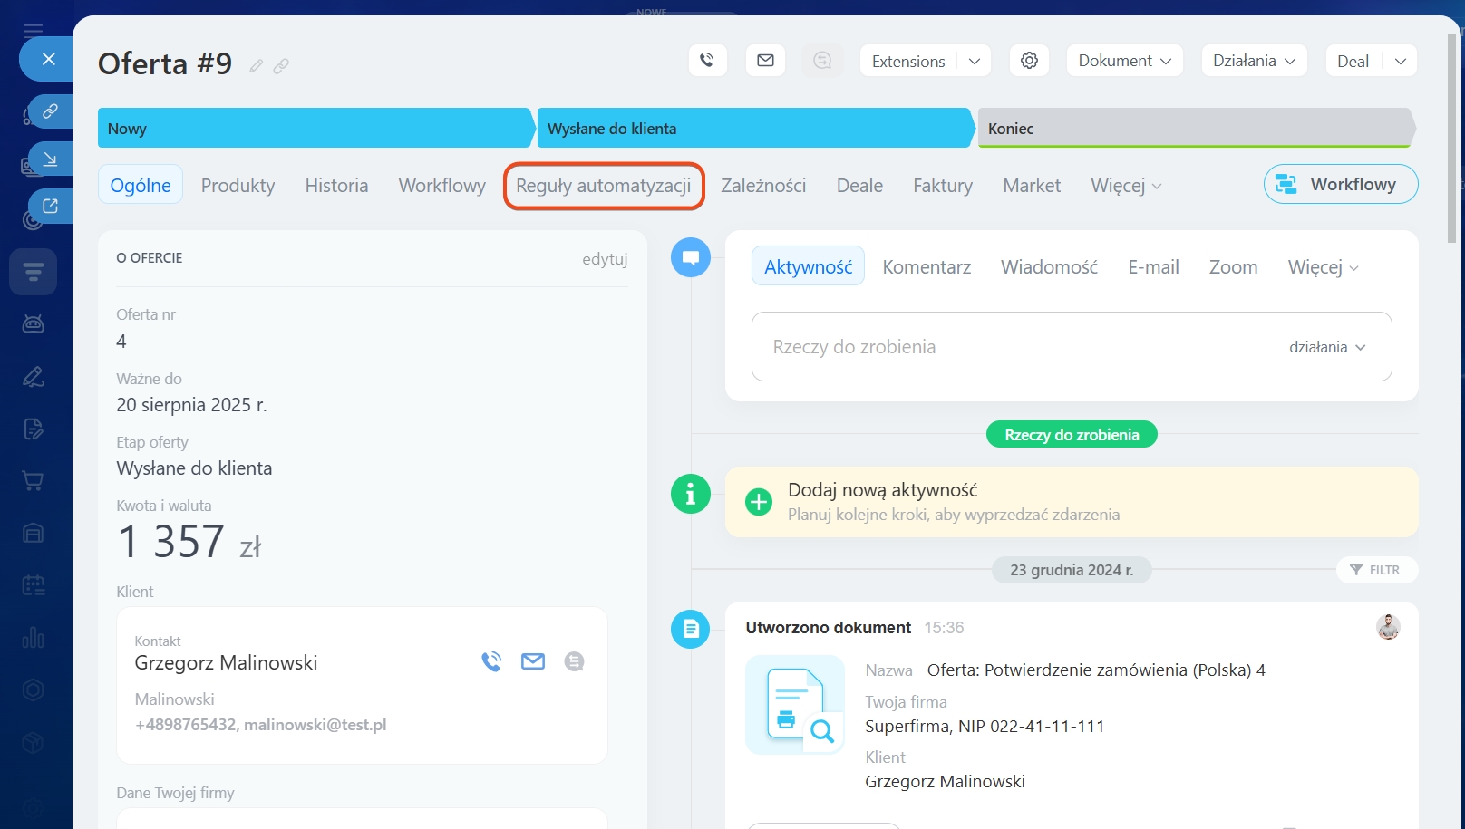Expand the Extensions dropdown arrow

click(x=975, y=61)
